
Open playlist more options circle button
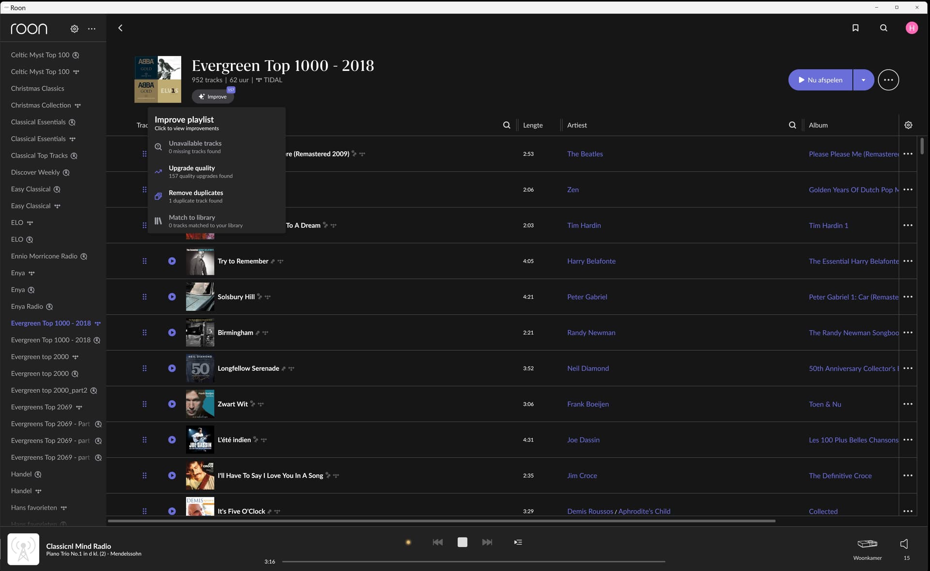(888, 80)
